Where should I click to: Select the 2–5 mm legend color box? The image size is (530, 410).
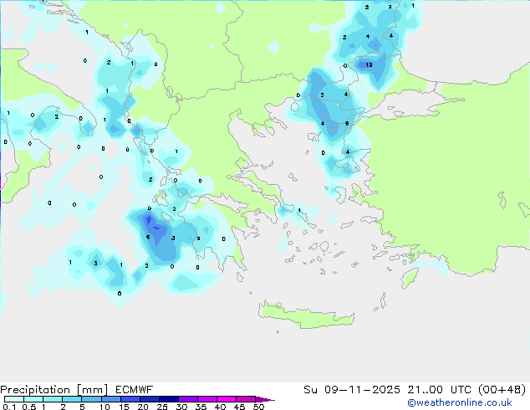point(72,399)
